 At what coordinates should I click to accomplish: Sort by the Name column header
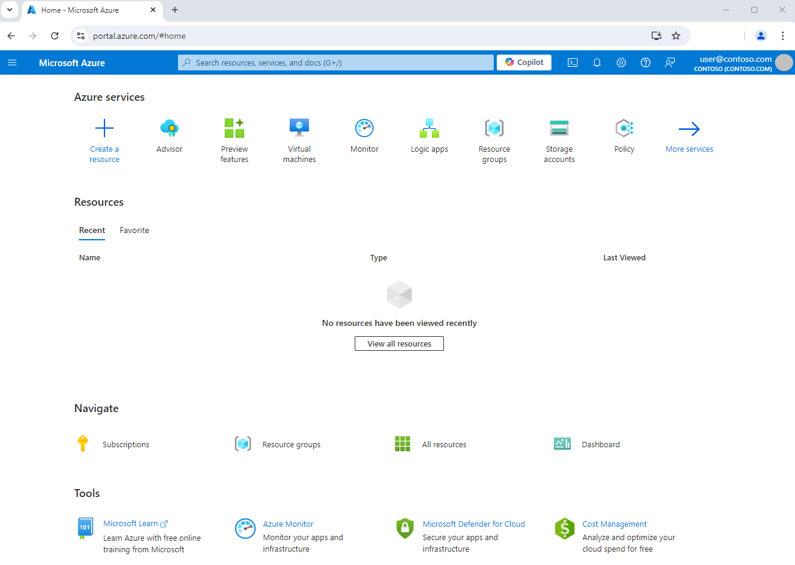click(90, 257)
